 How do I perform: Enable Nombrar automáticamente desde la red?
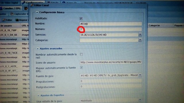81,54
